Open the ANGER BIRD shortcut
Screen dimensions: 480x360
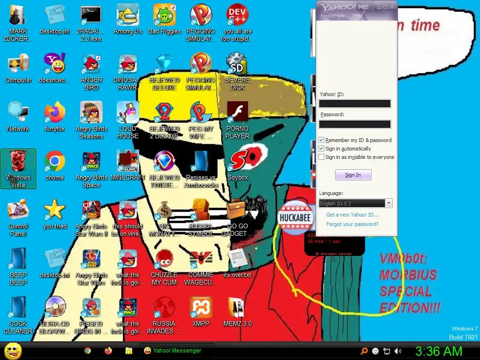tap(91, 71)
